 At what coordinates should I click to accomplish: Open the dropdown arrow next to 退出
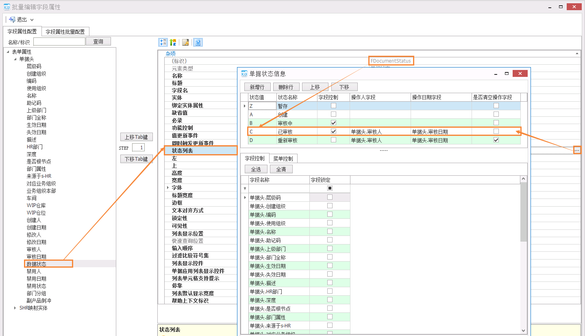click(32, 20)
